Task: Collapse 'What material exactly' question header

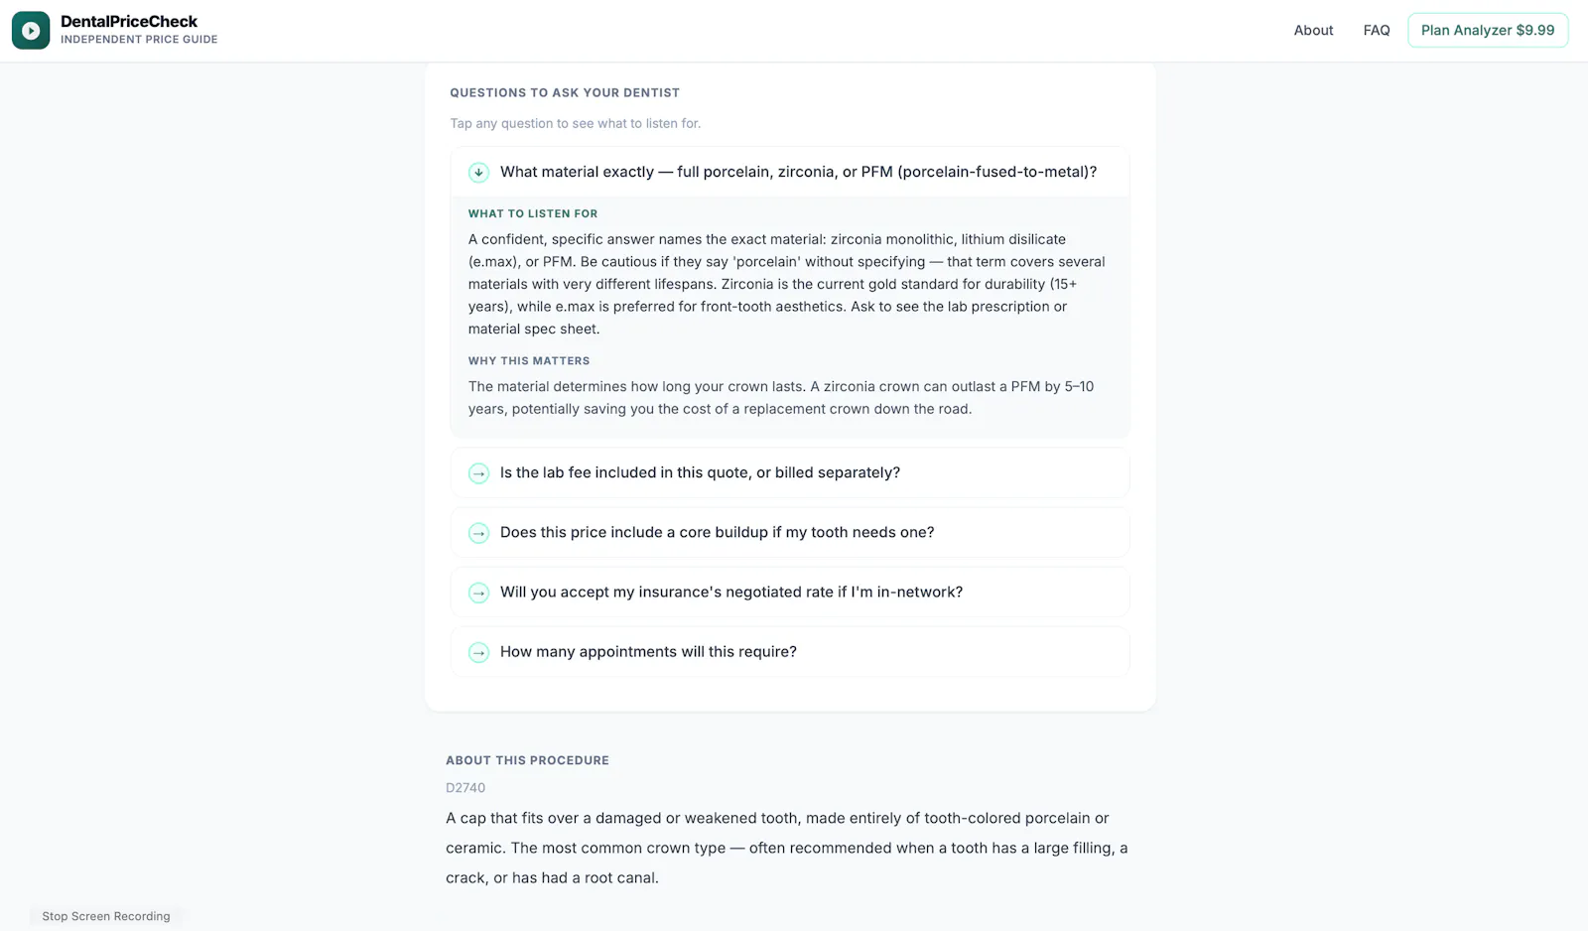Action: tap(790, 173)
